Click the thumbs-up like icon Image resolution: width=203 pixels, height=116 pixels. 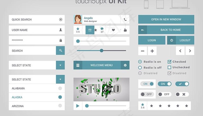click(x=125, y=30)
